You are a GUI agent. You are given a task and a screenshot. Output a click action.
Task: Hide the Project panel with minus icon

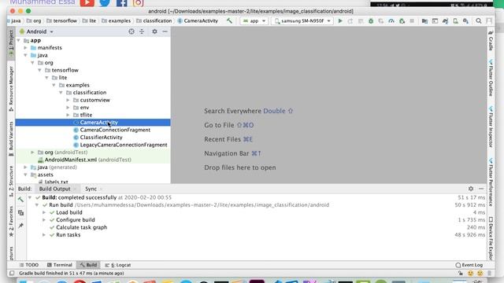point(165,31)
